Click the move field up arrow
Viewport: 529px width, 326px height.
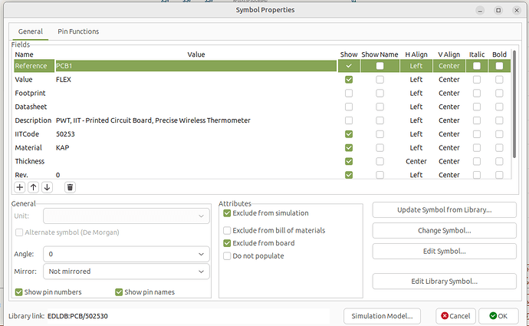click(33, 186)
